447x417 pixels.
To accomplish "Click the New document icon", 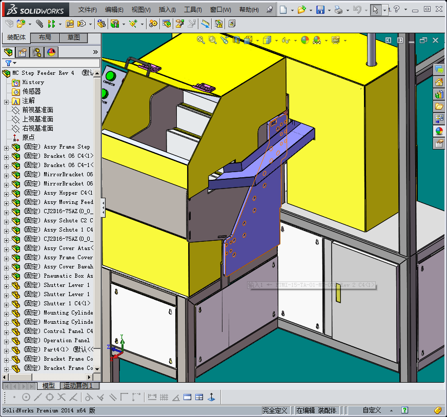I will (x=283, y=10).
